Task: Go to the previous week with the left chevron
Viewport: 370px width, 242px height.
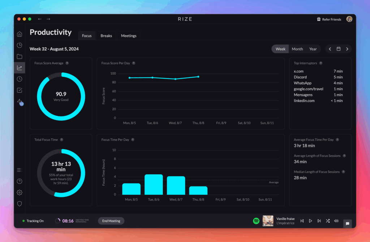Action: (x=330, y=48)
